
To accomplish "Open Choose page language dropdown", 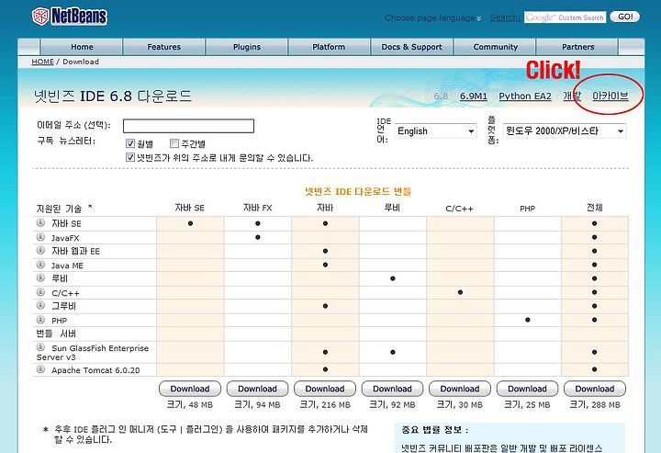I will tap(432, 18).
